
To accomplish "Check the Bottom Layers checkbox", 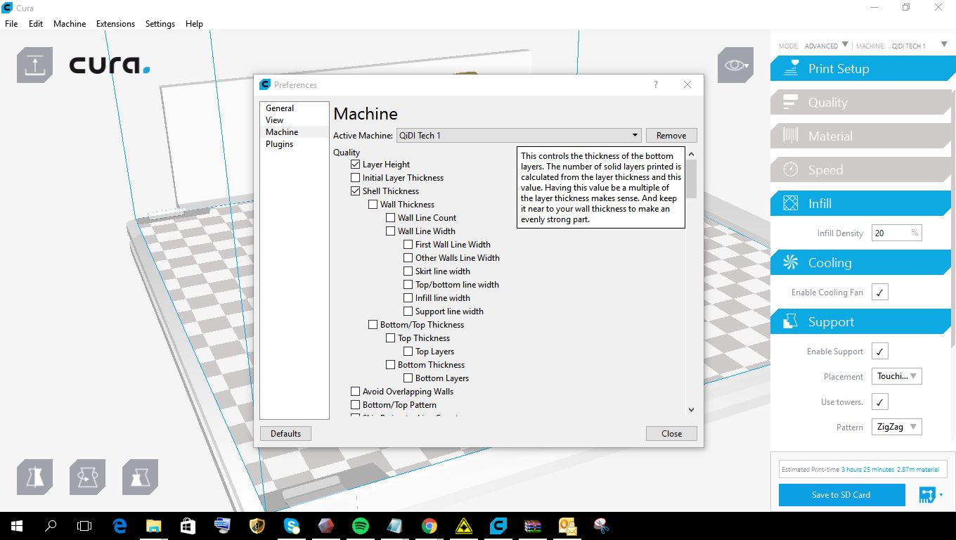I will tap(408, 378).
